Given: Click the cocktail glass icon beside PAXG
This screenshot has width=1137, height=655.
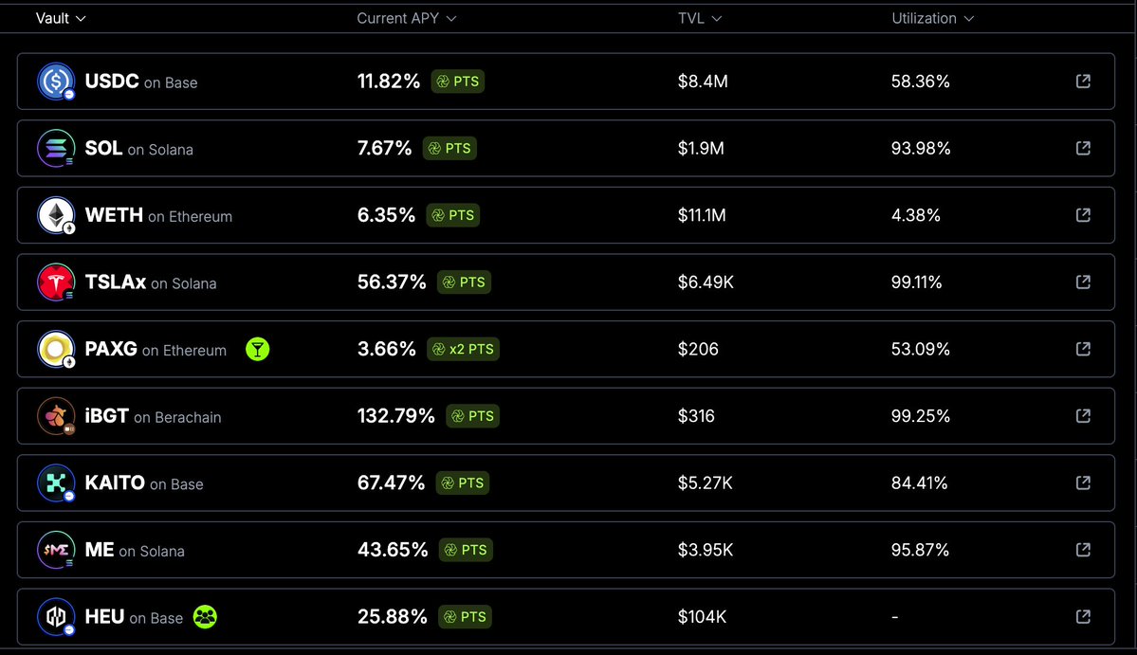Looking at the screenshot, I should pyautogui.click(x=257, y=349).
